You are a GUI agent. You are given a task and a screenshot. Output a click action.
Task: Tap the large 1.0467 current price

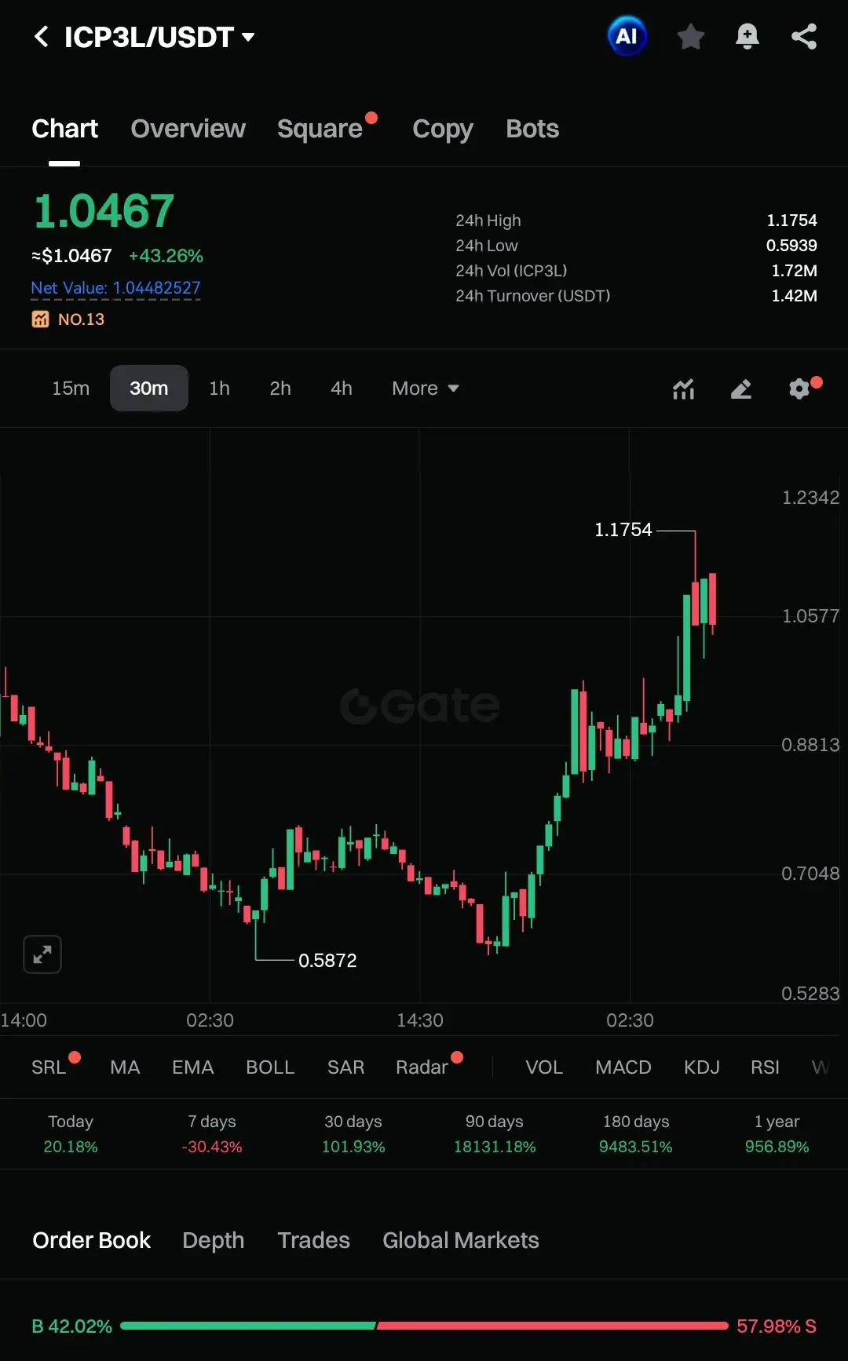104,211
